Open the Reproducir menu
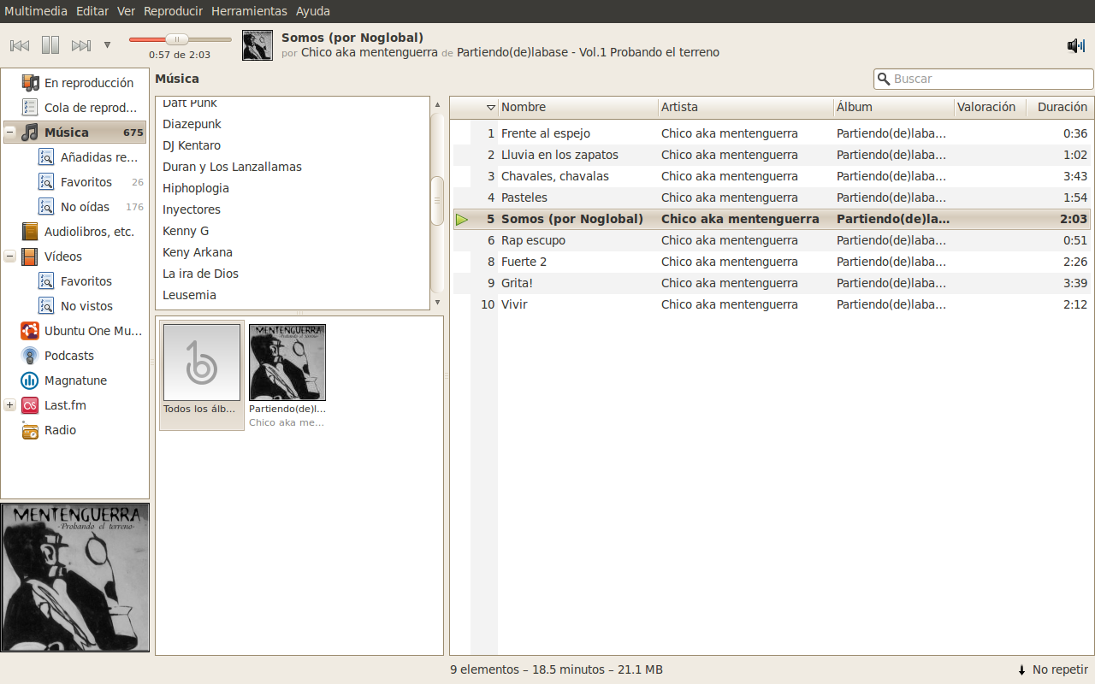1095x684 pixels. [173, 11]
